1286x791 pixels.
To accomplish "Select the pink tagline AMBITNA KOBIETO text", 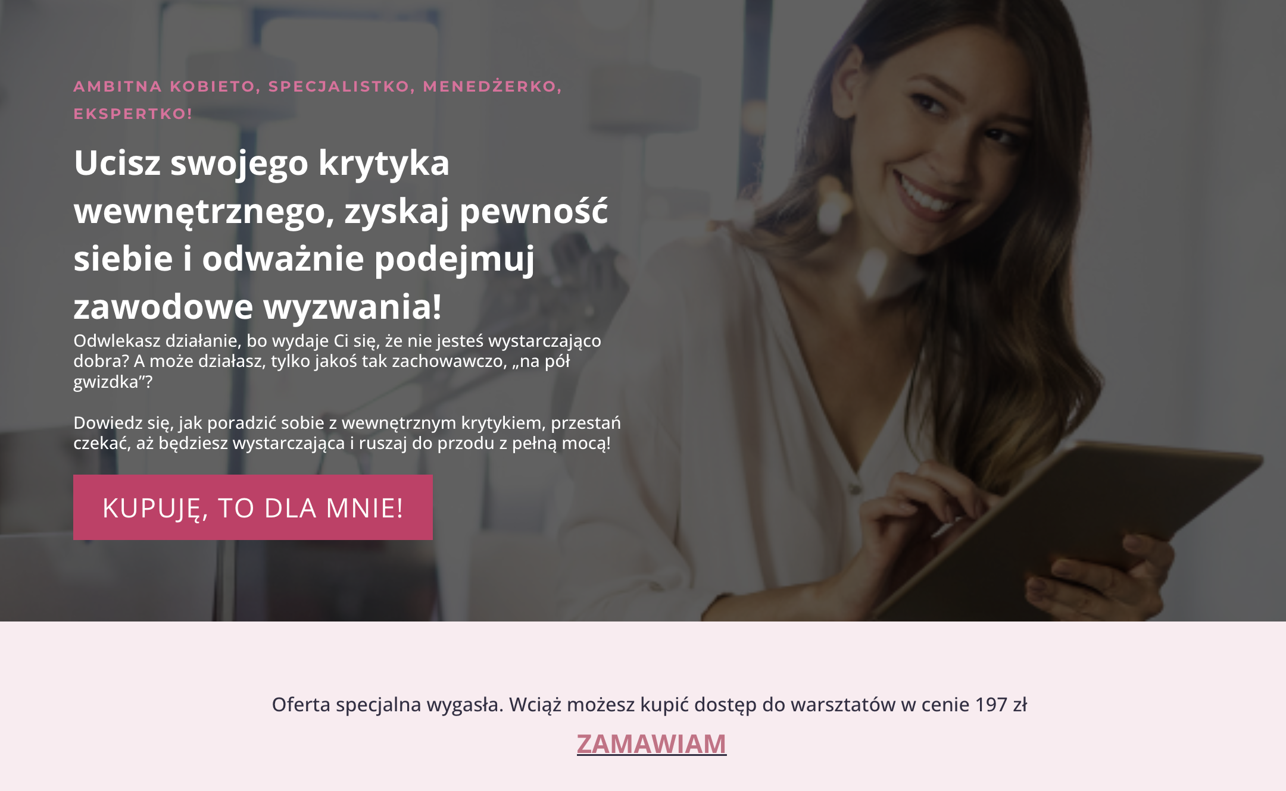I will [317, 100].
